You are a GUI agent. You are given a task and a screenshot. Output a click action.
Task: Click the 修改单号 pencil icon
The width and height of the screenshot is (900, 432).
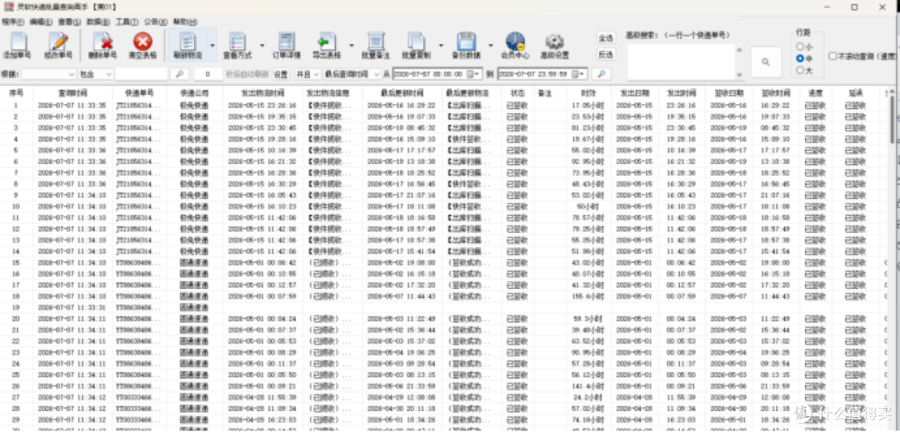click(58, 45)
